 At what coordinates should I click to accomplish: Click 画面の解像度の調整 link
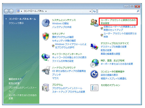[110, 54]
